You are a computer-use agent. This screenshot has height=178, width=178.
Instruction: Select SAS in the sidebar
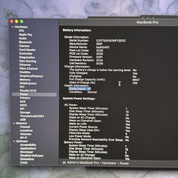click(23, 101)
